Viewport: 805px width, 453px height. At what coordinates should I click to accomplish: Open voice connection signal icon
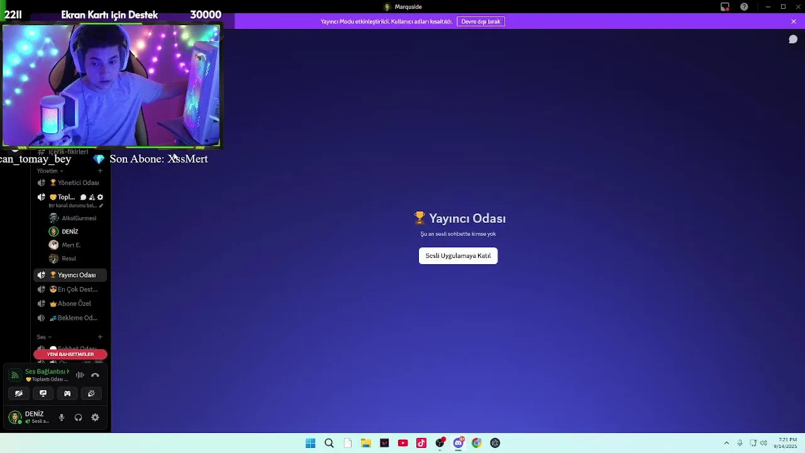tap(14, 376)
